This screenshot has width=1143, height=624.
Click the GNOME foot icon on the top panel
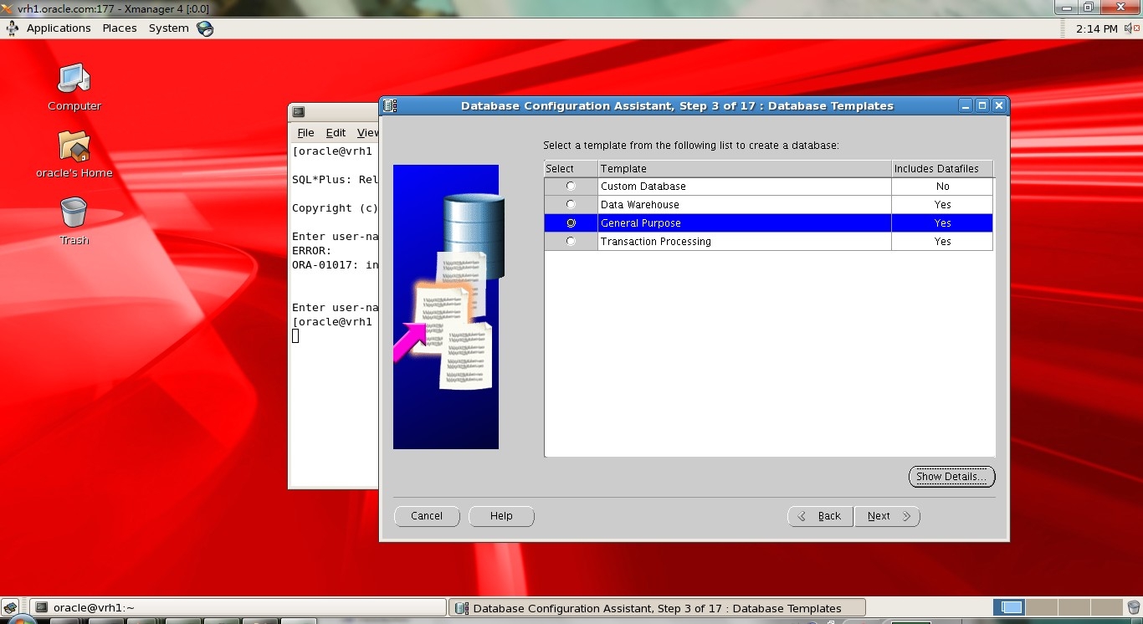pos(13,28)
